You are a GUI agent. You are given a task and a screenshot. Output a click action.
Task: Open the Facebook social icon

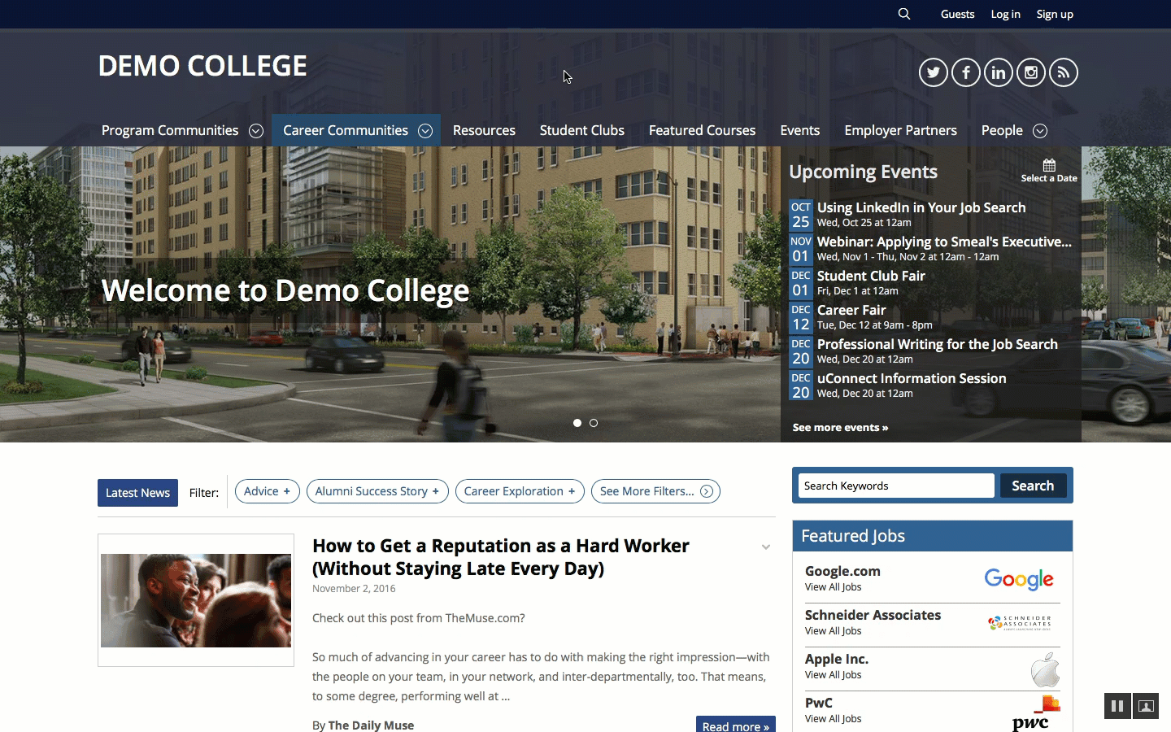tap(965, 72)
